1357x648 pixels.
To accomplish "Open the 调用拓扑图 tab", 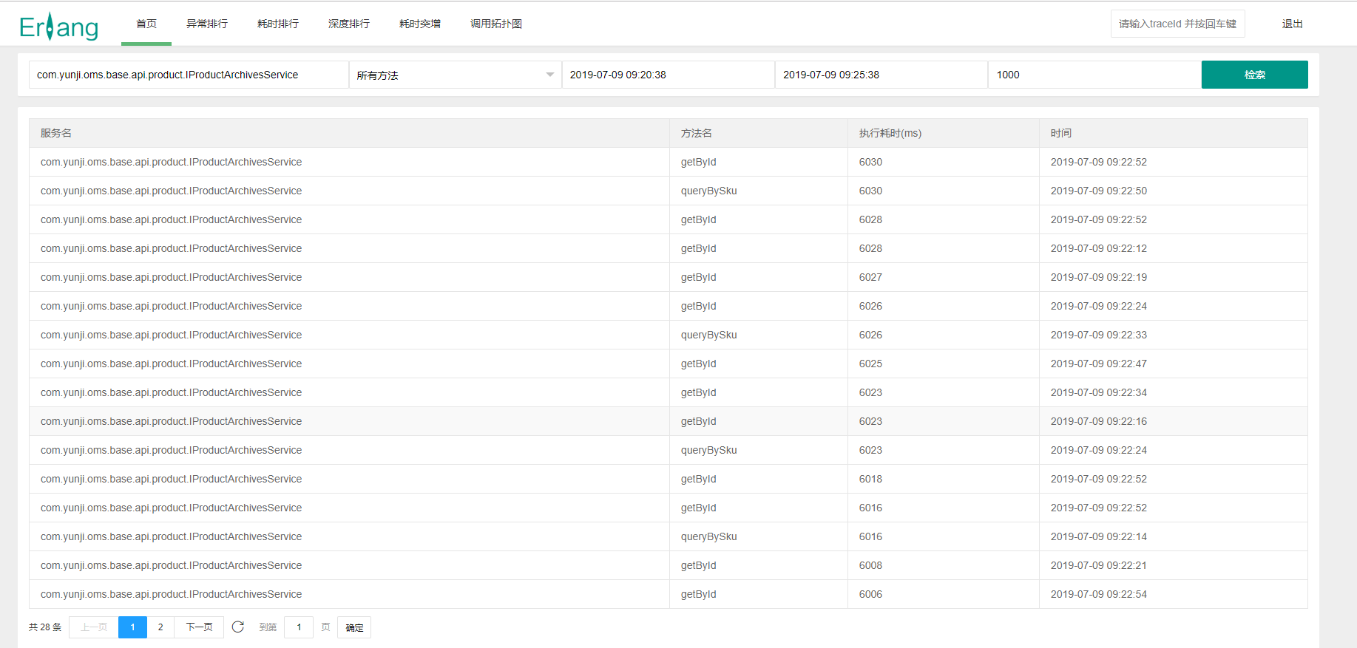I will pyautogui.click(x=496, y=24).
